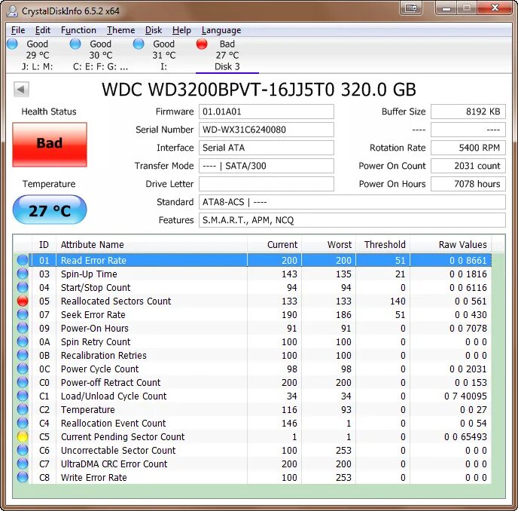Select the Bad Disk 3 red indicator
This screenshot has height=511, width=518.
pyautogui.click(x=202, y=44)
